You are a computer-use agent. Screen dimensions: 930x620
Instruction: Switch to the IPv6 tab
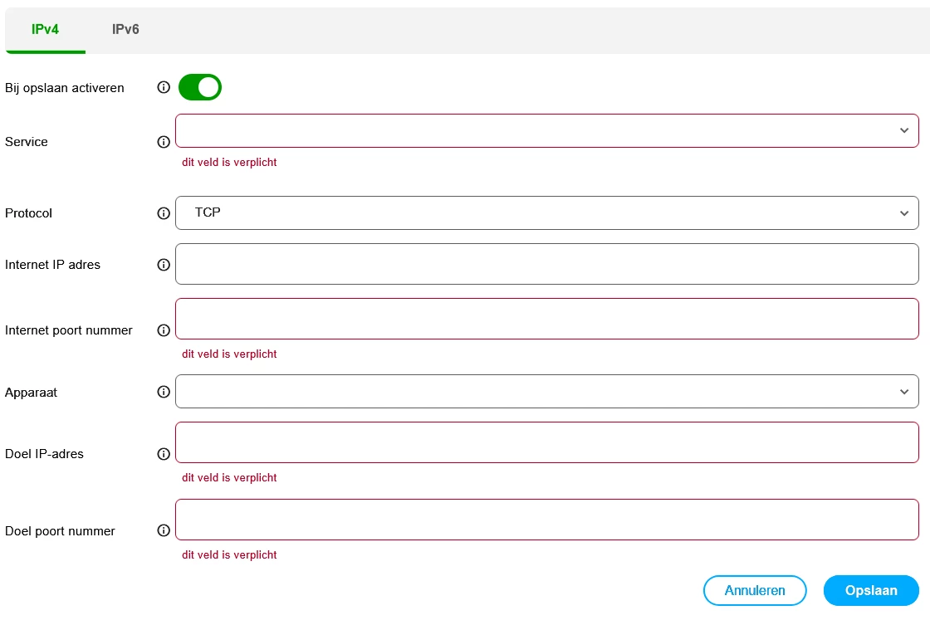coord(125,30)
